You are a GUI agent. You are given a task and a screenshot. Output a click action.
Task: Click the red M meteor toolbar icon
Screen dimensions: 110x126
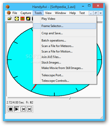[x=22, y=19]
